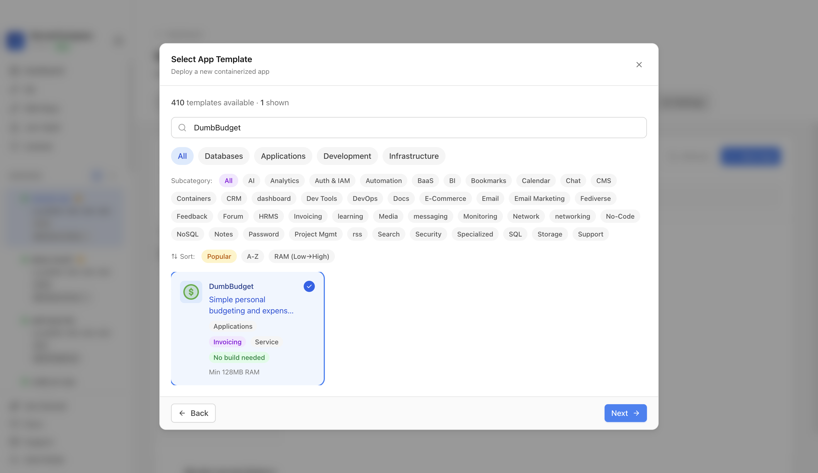Filter by capitalized Network subcategory
Image resolution: width=818 pixels, height=473 pixels.
(526, 216)
